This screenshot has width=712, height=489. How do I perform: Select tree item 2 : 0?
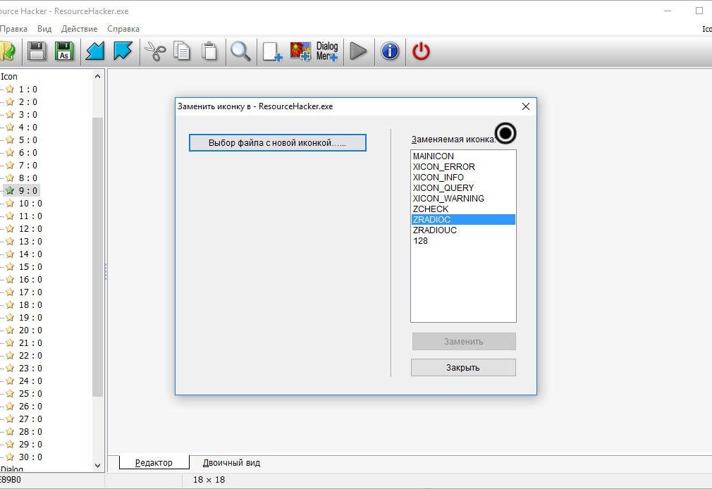tap(27, 102)
